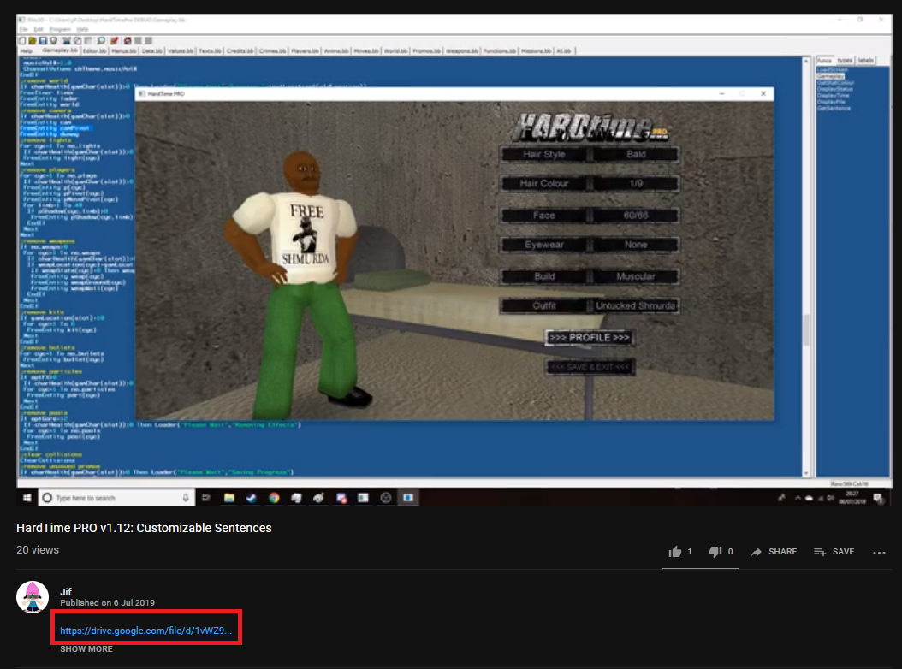This screenshot has width=902, height=669.
Task: Open Jif's channel avatar picture
Action: click(x=33, y=597)
